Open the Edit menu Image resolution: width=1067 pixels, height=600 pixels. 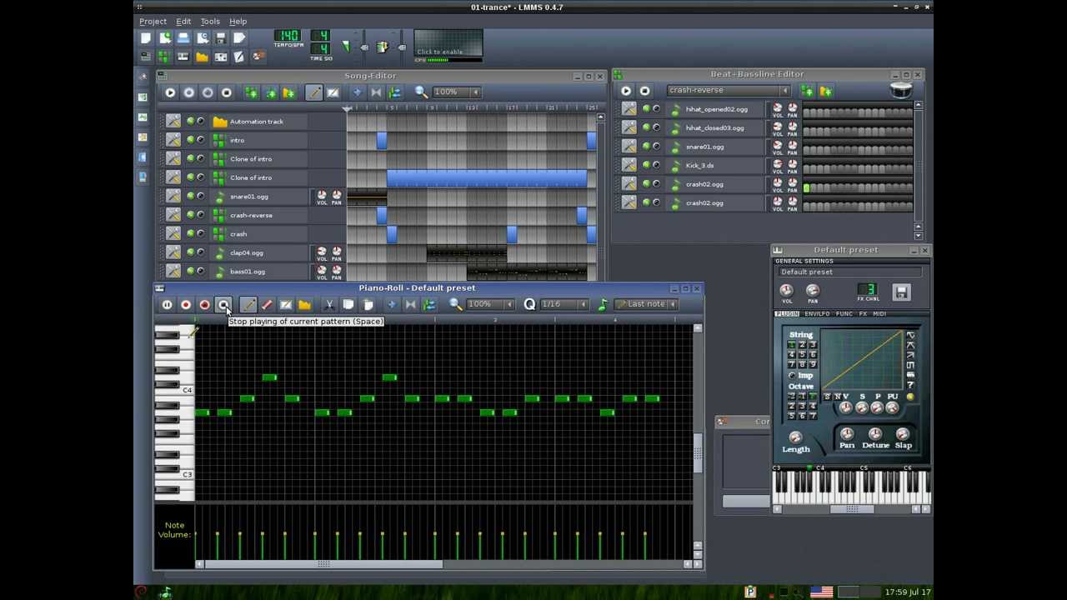[x=183, y=21]
